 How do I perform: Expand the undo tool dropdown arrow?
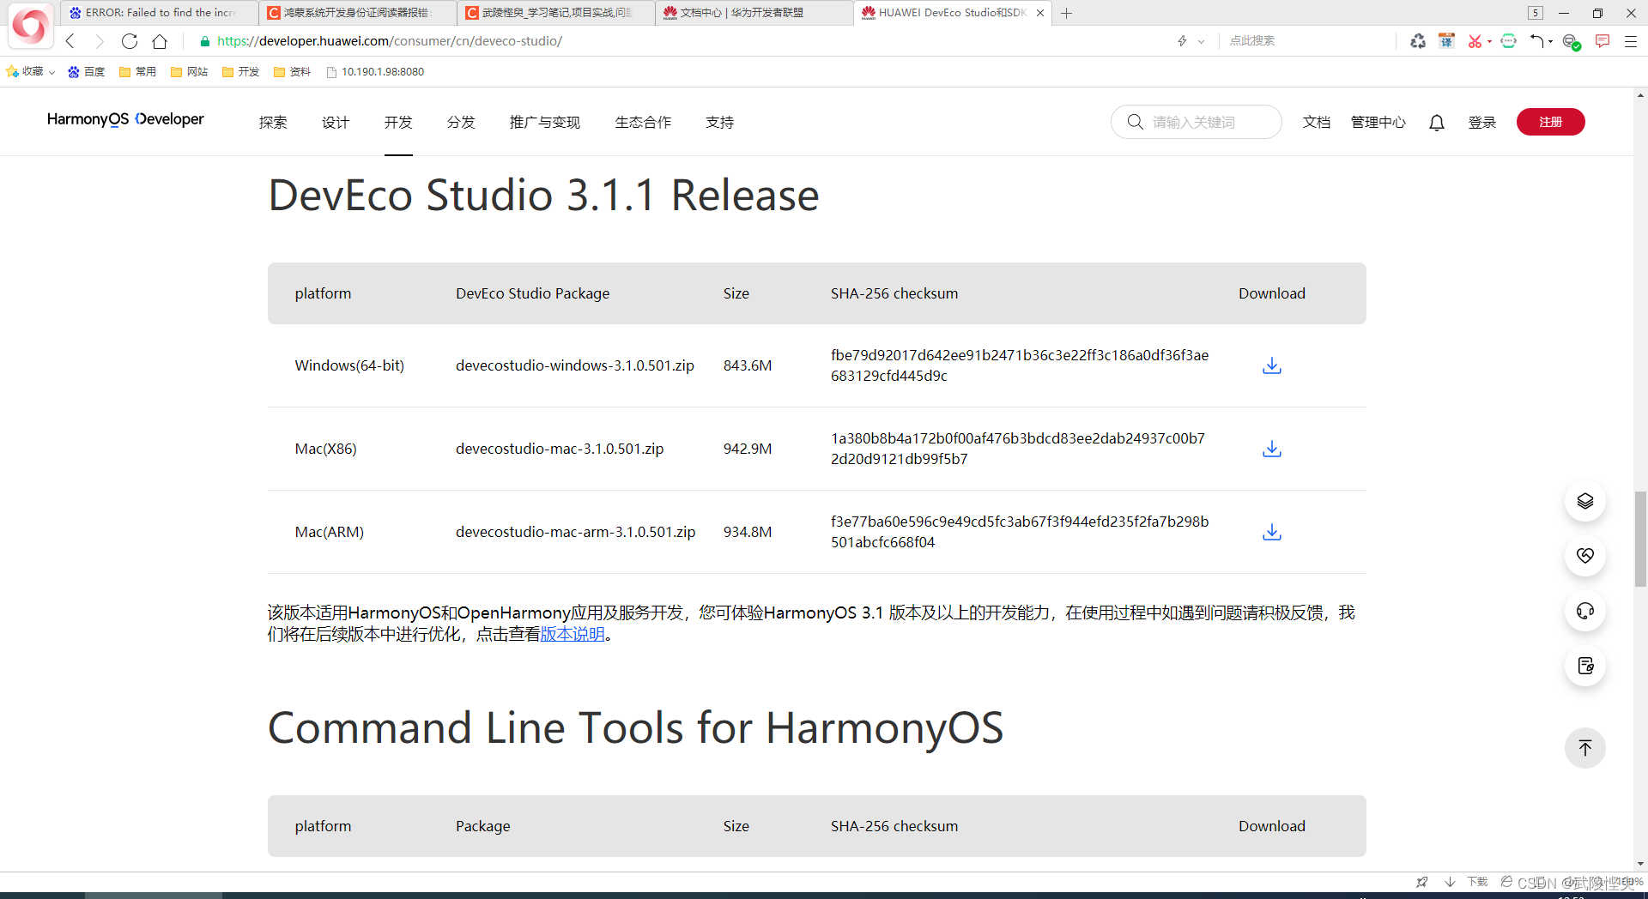(1550, 41)
